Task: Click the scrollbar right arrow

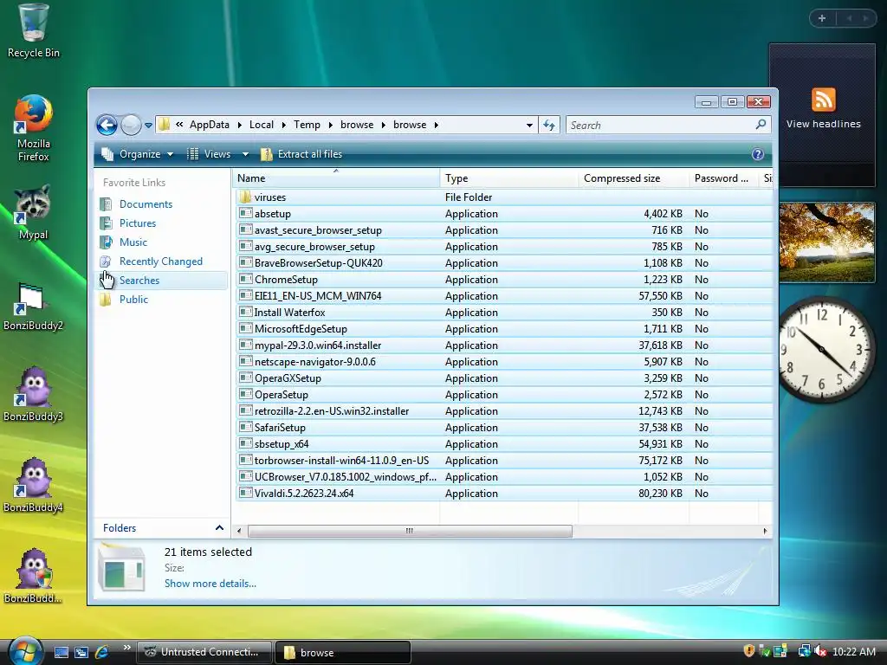Action: click(x=765, y=531)
